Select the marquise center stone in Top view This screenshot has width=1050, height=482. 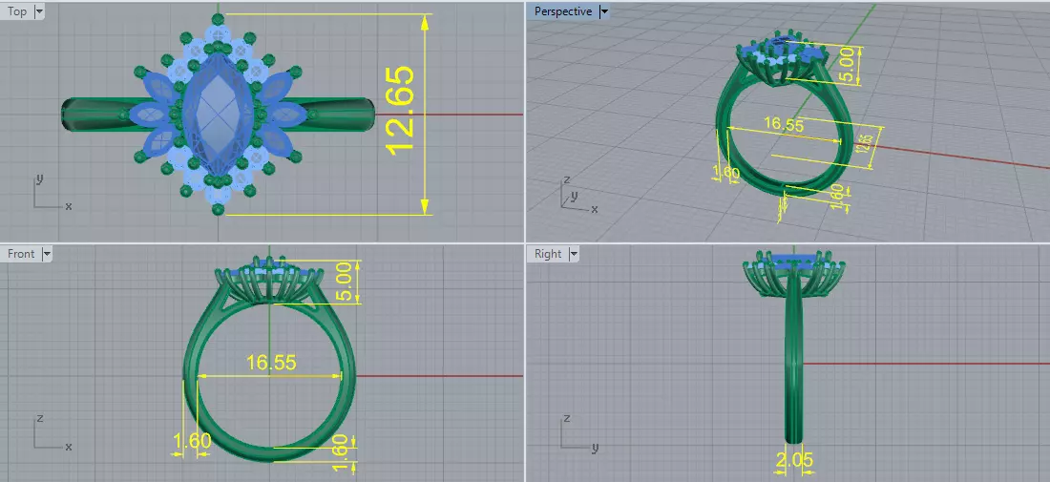[x=219, y=114]
